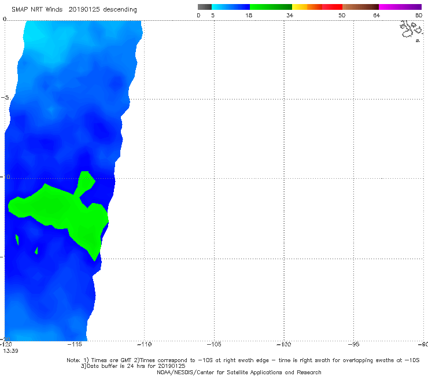
Task: Click the longitude label '-110'
Action: pyautogui.click(x=144, y=344)
